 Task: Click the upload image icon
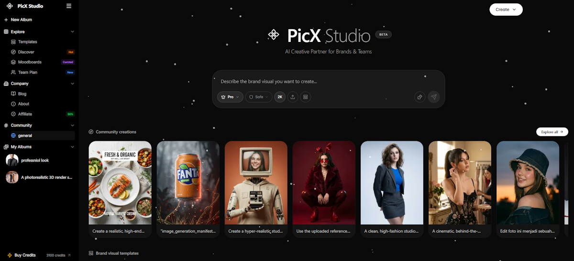pyautogui.click(x=293, y=97)
